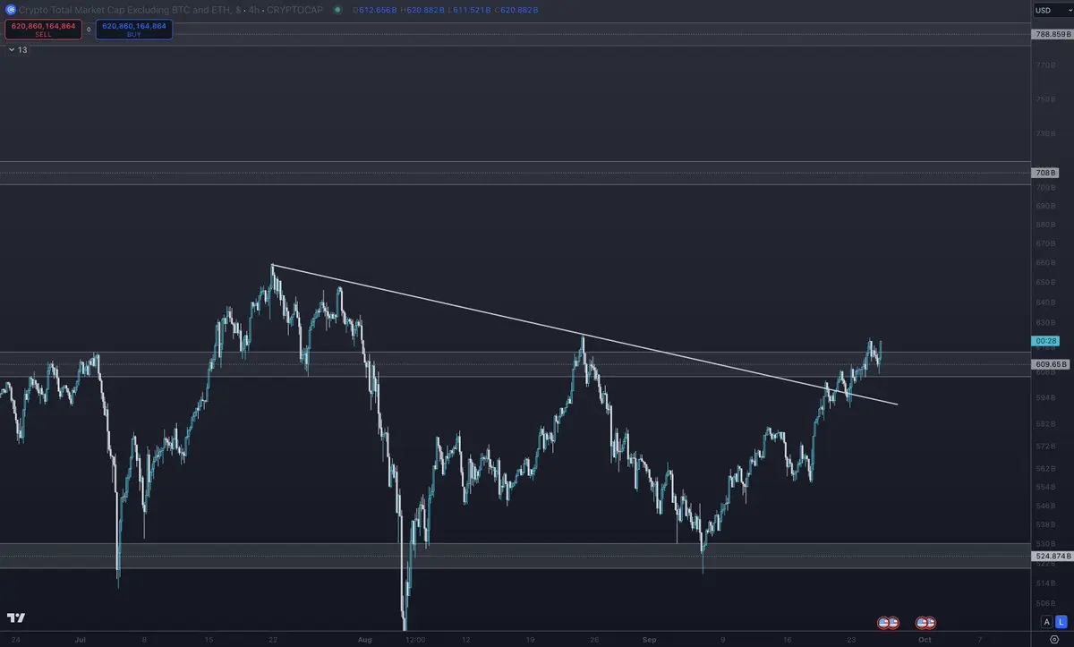
Task: Click the CRYPTOCAP symbol logo icon
Action: (10, 9)
